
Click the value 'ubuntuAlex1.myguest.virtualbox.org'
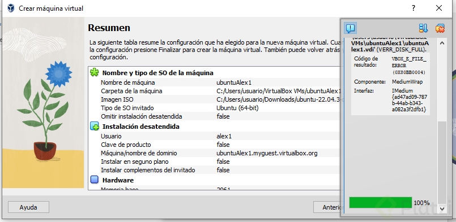point(267,153)
